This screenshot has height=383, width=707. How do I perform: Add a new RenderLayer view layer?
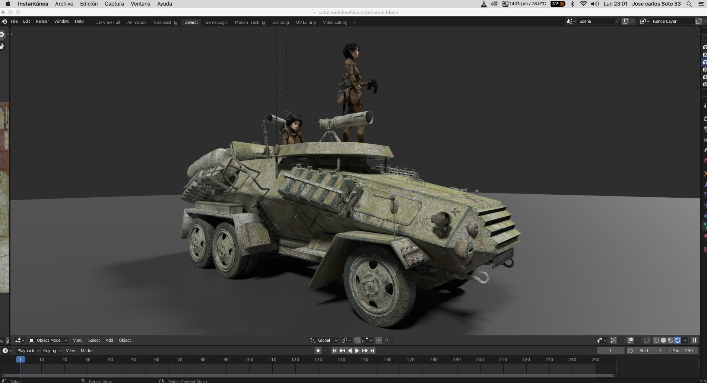(x=699, y=21)
